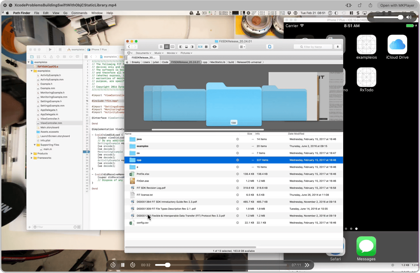
Task: Select the examples folder row
Action: [x=233, y=146]
